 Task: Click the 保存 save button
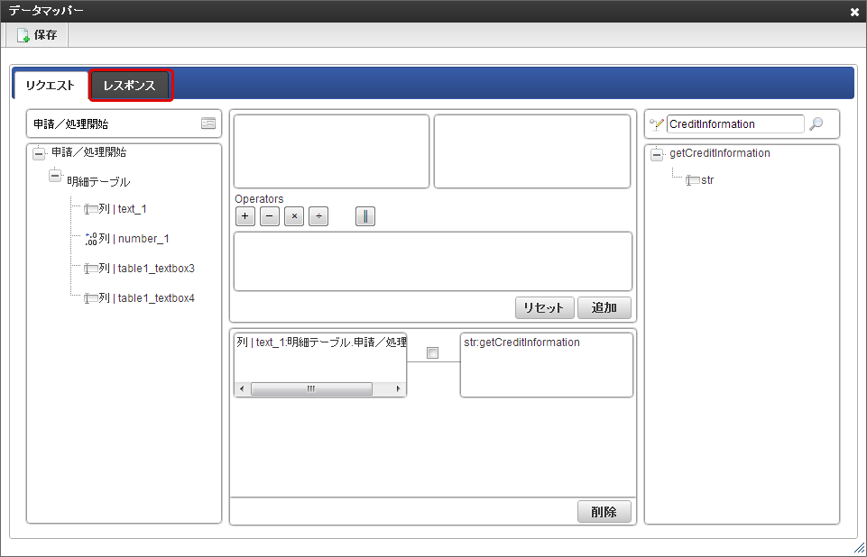click(x=37, y=35)
